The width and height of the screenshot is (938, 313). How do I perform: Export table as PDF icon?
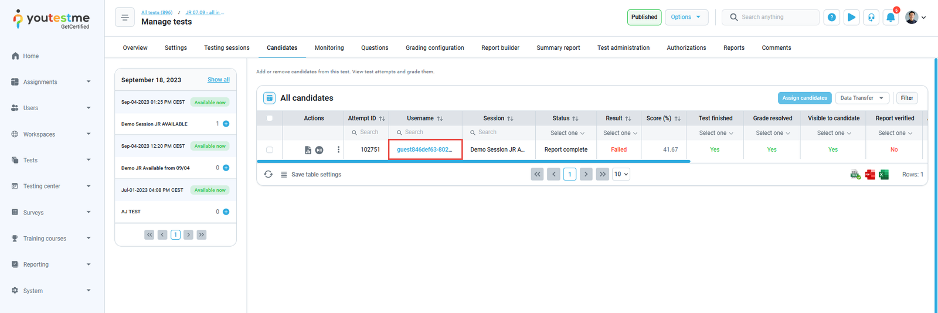pos(870,175)
